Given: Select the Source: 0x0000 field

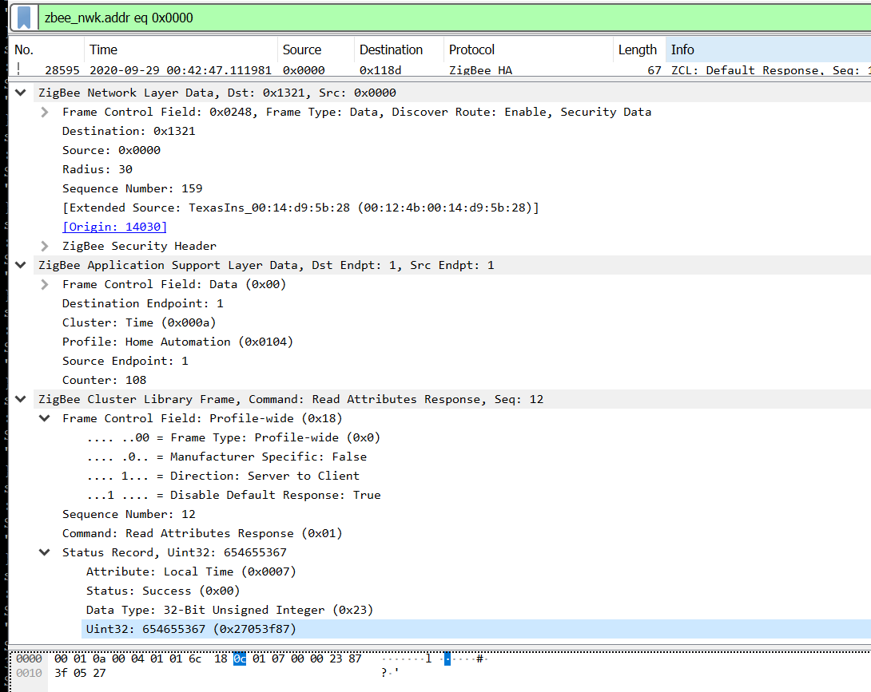Looking at the screenshot, I should pyautogui.click(x=112, y=150).
